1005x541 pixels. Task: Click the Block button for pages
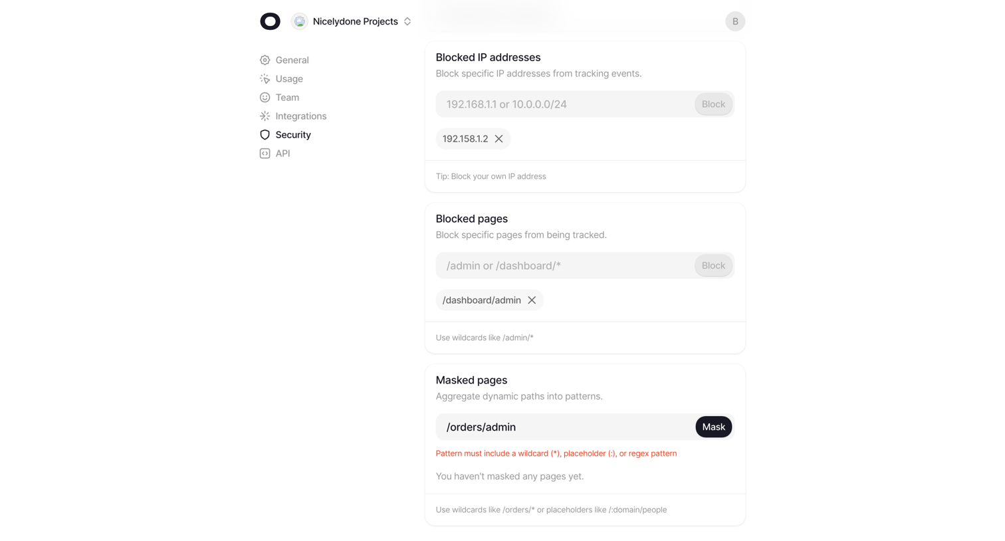pyautogui.click(x=713, y=266)
